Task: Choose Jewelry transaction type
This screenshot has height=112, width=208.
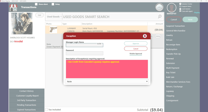Action: pyautogui.click(x=170, y=35)
